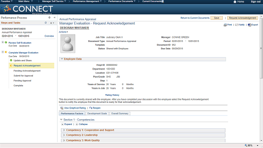Refresh the Steps and Tasks list

click(x=46, y=23)
